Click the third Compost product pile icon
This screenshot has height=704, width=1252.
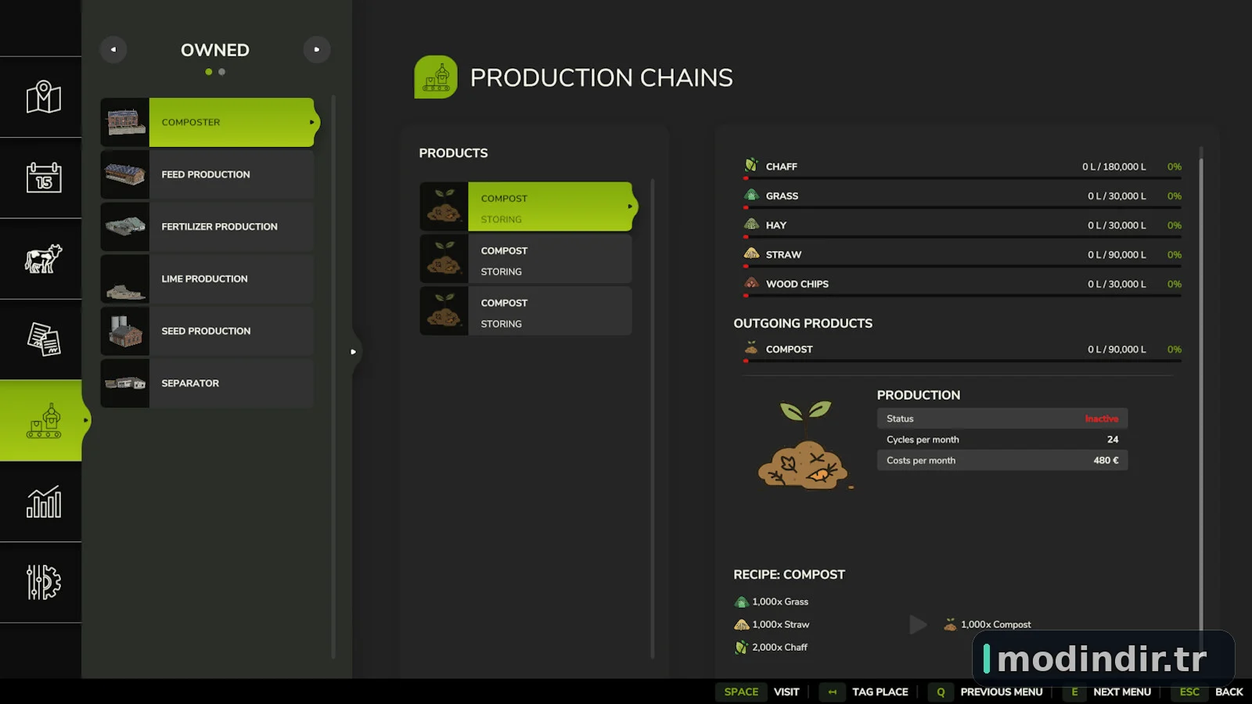(x=444, y=311)
